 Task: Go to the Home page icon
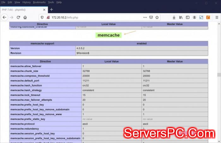tap(25, 17)
